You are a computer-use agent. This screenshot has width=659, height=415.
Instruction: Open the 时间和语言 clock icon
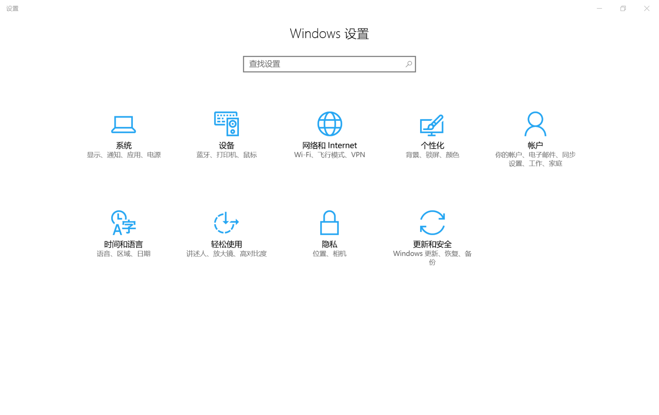(123, 223)
